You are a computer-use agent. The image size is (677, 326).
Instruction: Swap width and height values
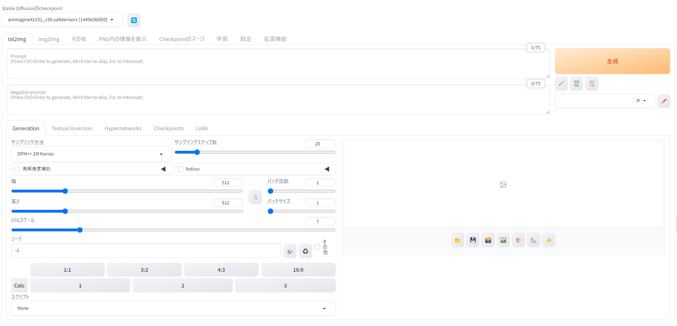point(255,197)
